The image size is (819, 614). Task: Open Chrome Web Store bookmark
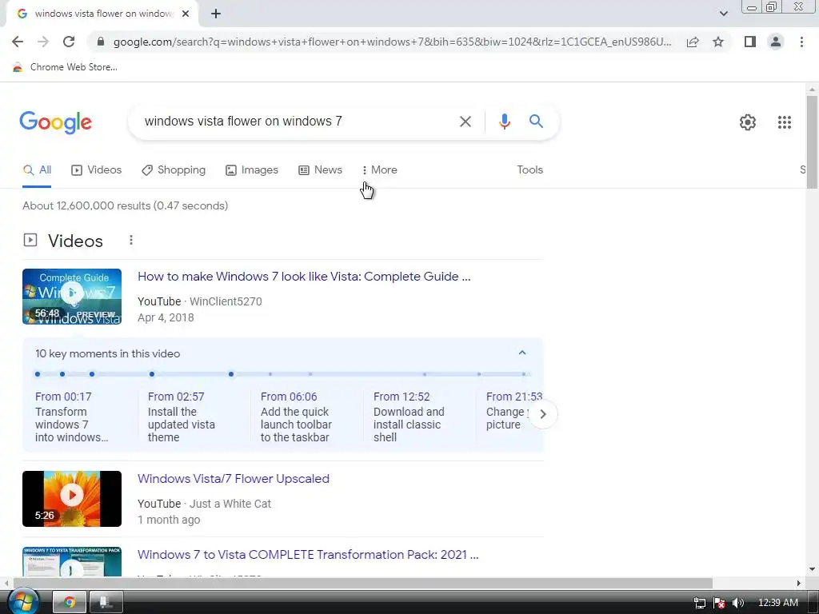point(65,67)
